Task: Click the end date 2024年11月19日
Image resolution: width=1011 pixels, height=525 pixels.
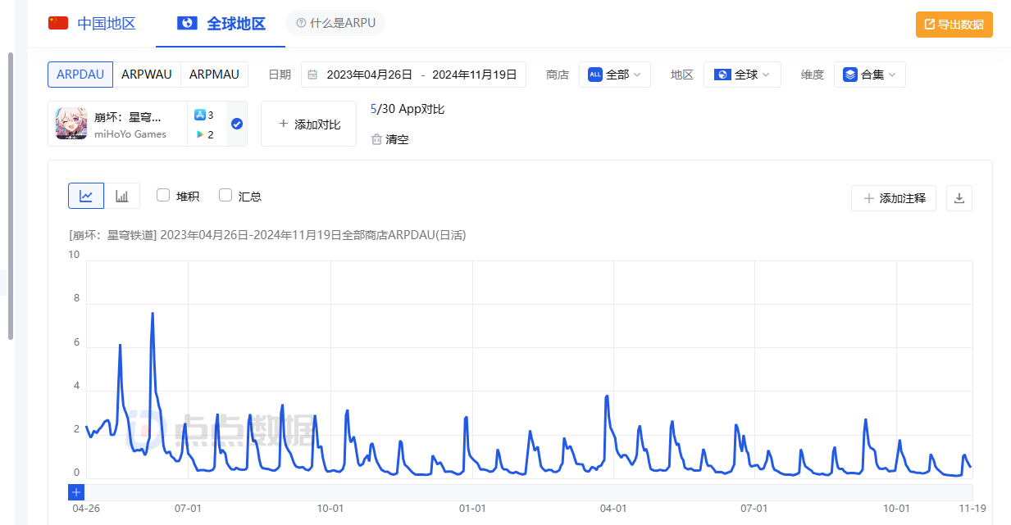Action: point(475,75)
